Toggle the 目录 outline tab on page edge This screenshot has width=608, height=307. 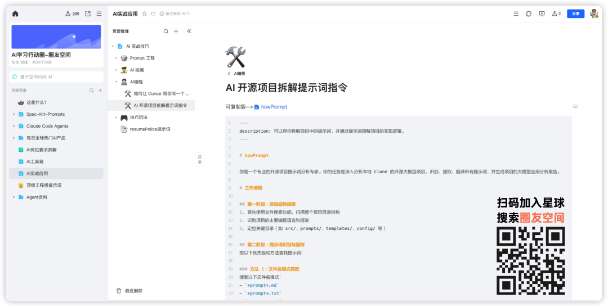point(199,160)
